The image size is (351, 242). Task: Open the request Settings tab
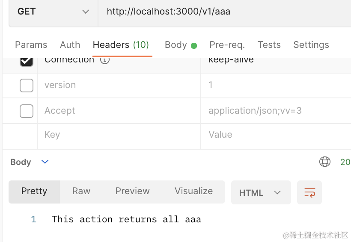(311, 45)
